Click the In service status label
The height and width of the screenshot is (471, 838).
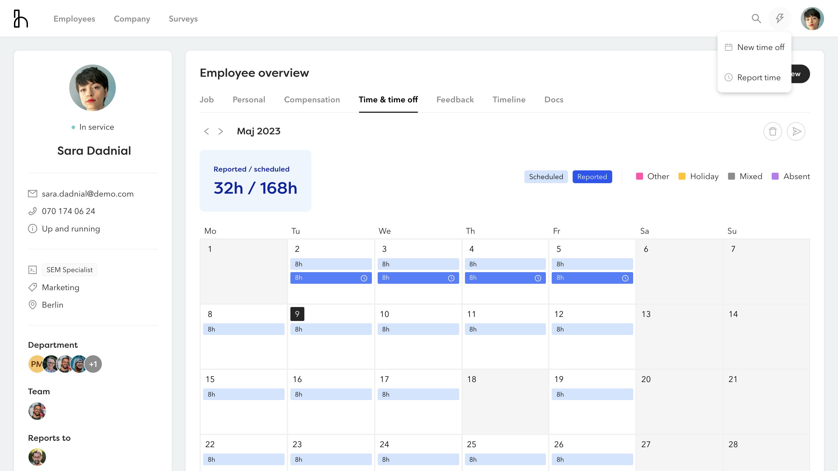[x=97, y=127]
